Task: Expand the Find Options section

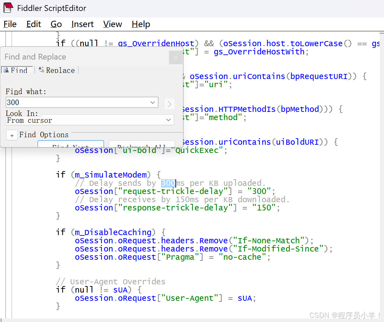Action: [x=12, y=135]
